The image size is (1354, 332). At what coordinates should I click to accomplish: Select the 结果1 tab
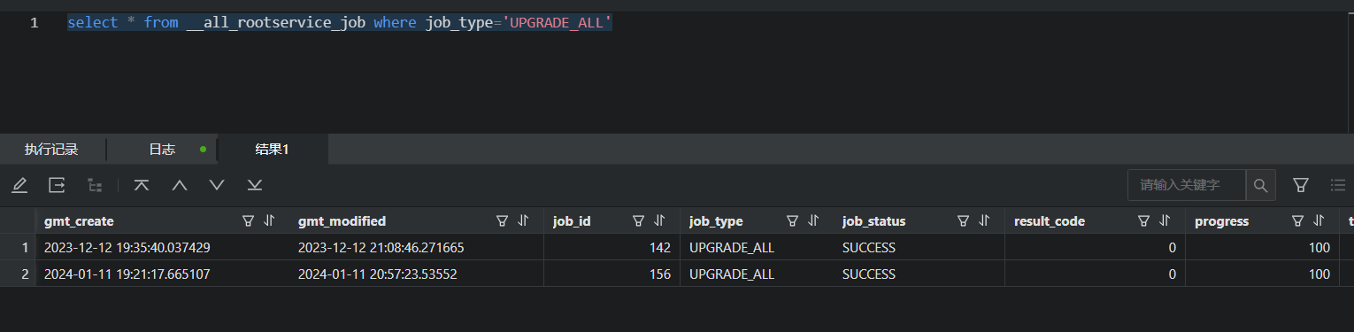click(273, 150)
